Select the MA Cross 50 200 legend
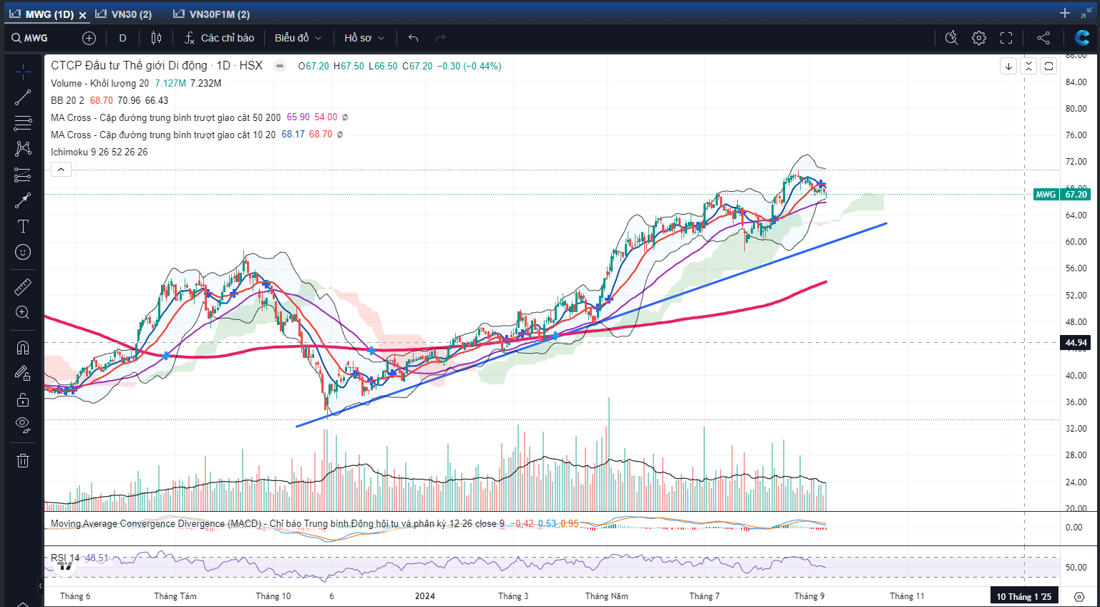Viewport: 1100px width, 607px height. [x=165, y=117]
